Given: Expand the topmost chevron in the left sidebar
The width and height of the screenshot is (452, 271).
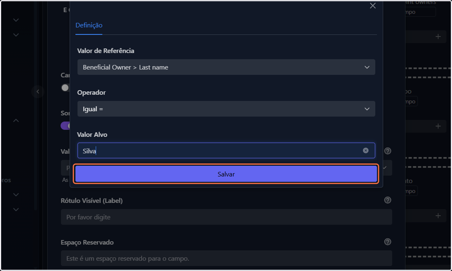Looking at the screenshot, I should tap(16, 20).
